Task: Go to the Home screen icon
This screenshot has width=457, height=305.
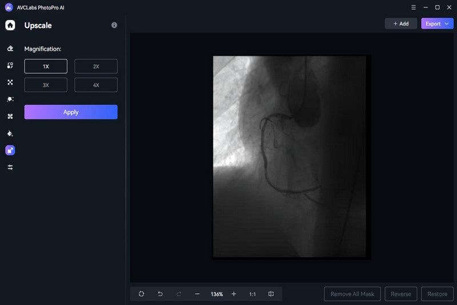Action: [10, 25]
